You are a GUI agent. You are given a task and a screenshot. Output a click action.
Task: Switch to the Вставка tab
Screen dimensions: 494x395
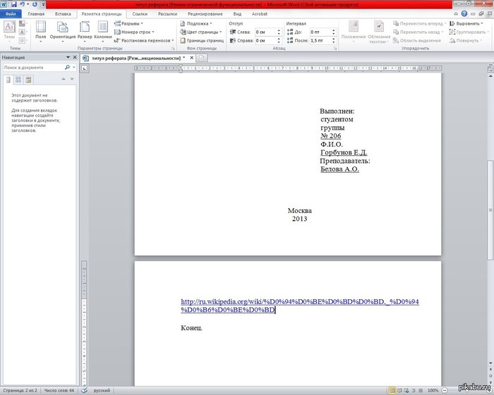tap(63, 14)
